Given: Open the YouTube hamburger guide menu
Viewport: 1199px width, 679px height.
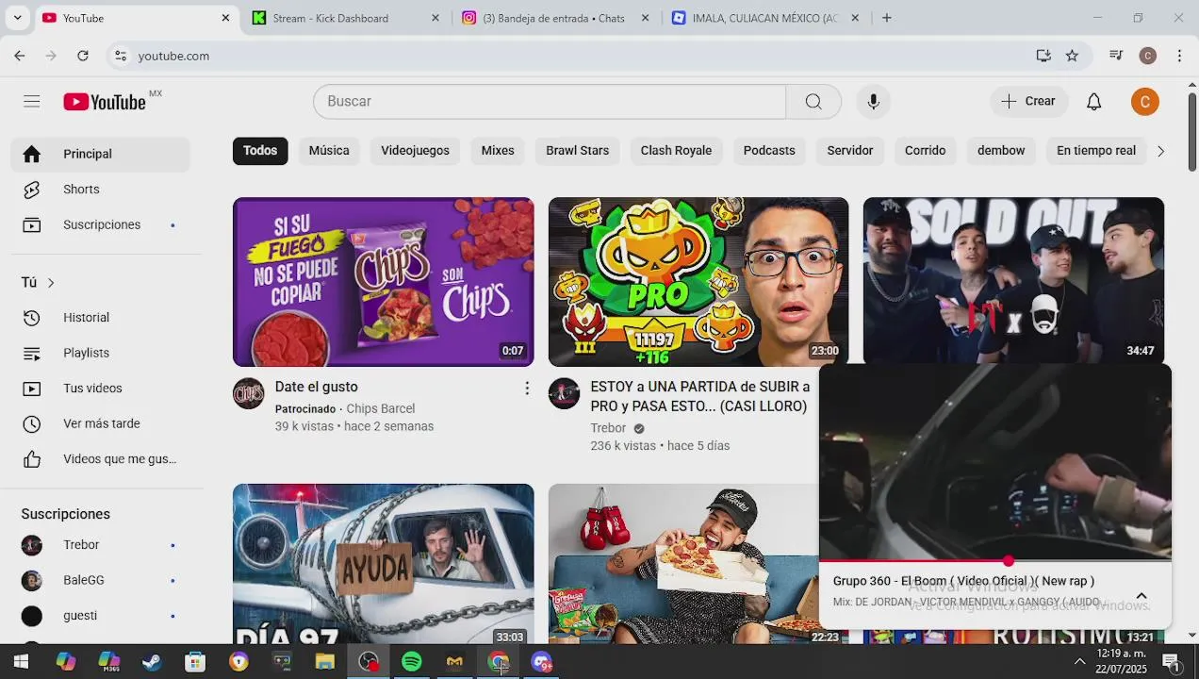Looking at the screenshot, I should (x=32, y=102).
